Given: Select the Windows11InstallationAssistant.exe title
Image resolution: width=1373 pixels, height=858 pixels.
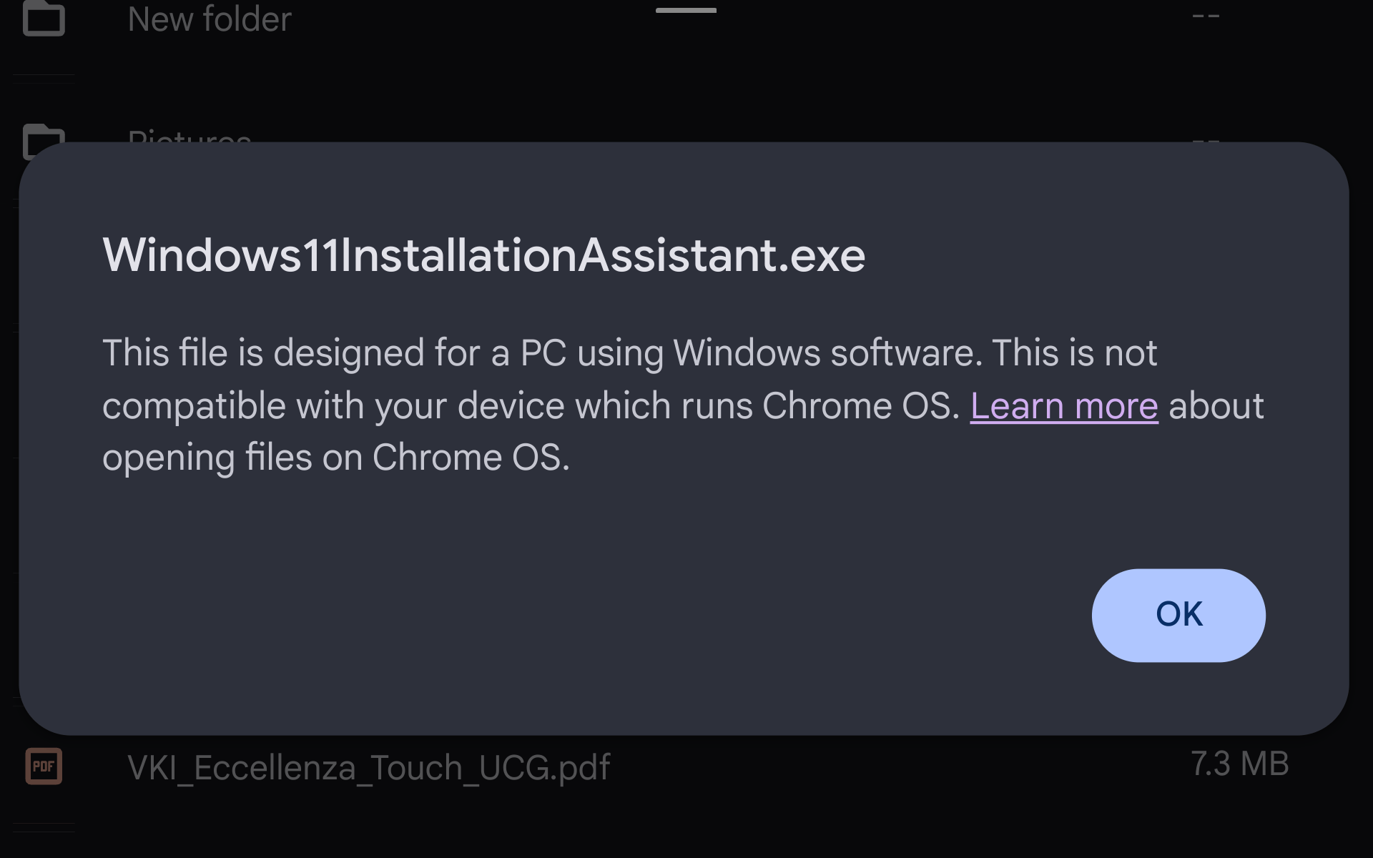Looking at the screenshot, I should point(483,253).
